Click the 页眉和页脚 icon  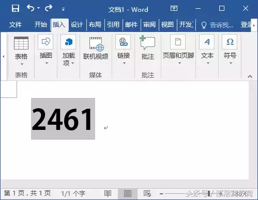click(178, 42)
